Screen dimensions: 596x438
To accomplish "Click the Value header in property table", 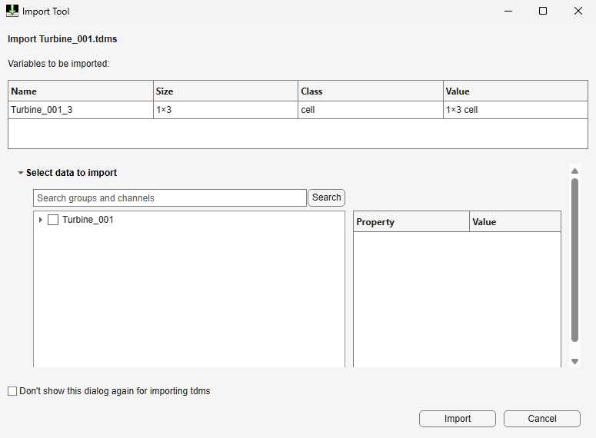I will coord(515,222).
